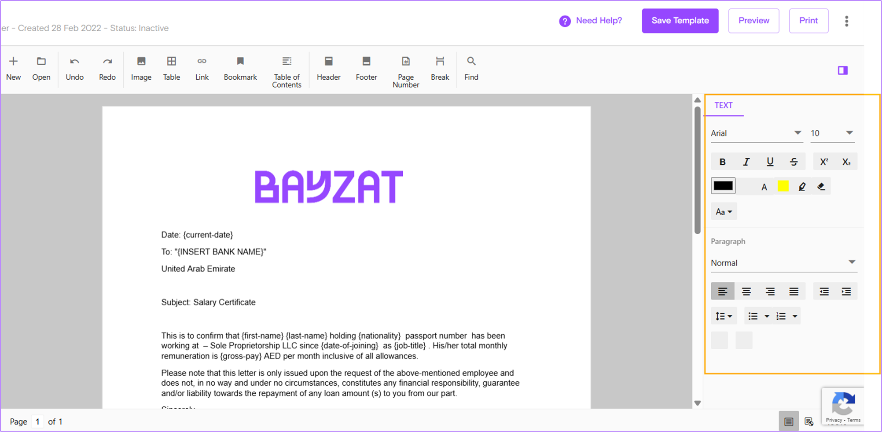
Task: Open the three-dot more options menu
Action: 846,21
